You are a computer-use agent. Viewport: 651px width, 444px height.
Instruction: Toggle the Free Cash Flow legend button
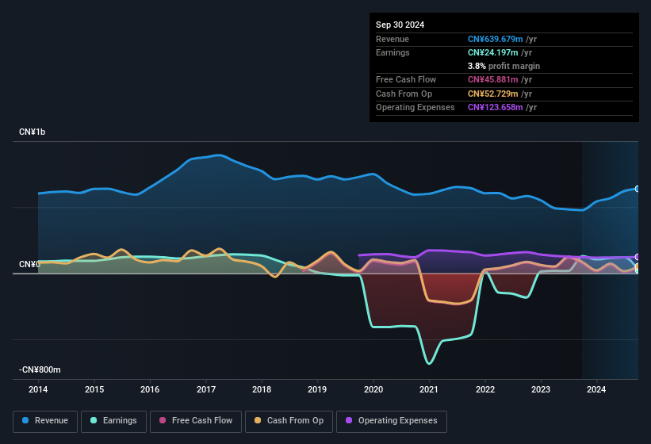[196, 421]
